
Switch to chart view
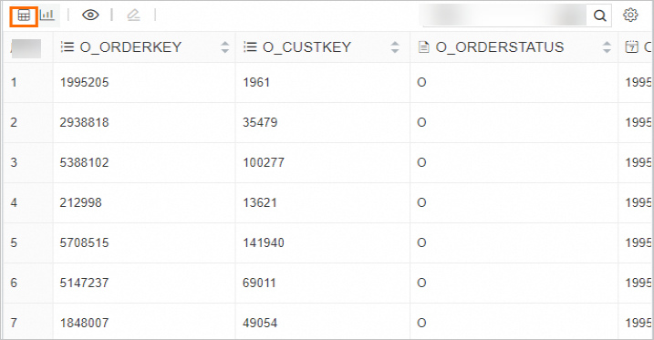pyautogui.click(x=47, y=15)
